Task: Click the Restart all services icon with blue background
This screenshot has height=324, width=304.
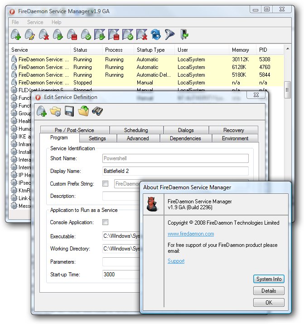Action: click(128, 34)
